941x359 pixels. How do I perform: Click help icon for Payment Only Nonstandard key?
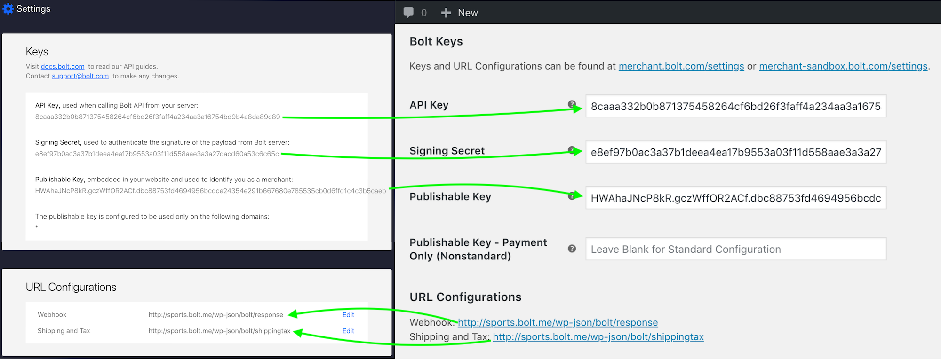click(572, 249)
